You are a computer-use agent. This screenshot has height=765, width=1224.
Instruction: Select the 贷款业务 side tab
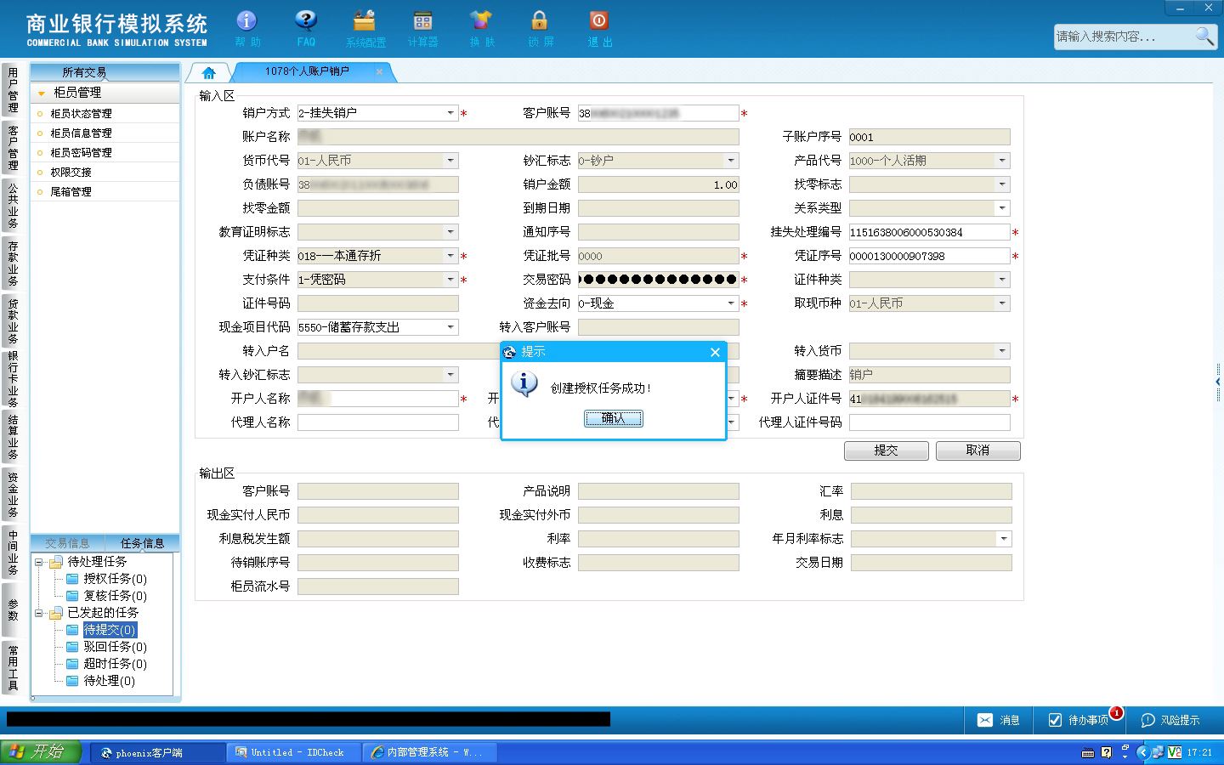(13, 321)
